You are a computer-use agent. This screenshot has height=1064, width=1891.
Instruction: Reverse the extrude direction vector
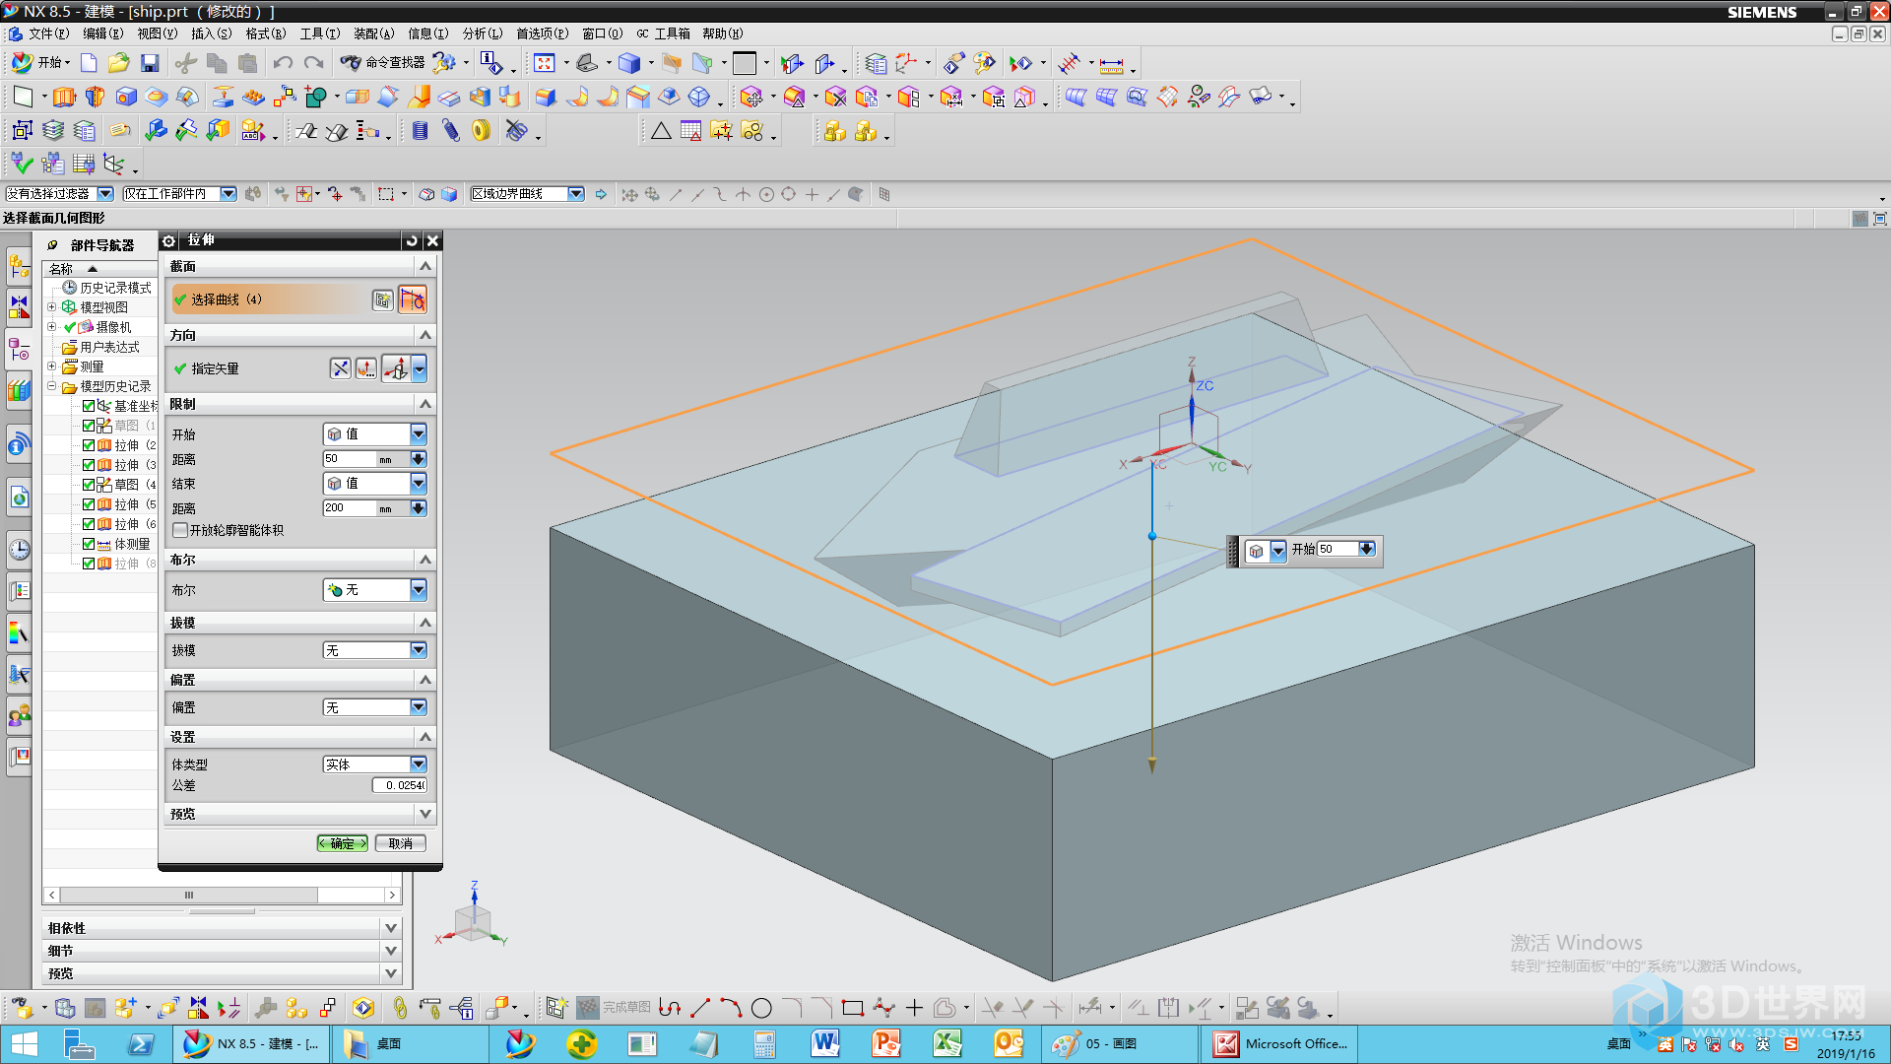340,368
